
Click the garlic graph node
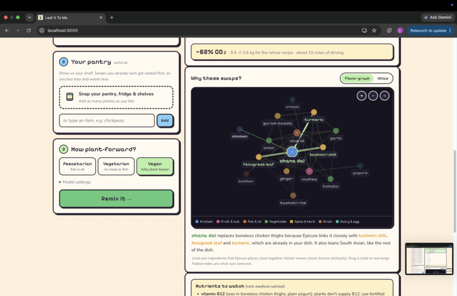[336, 131]
